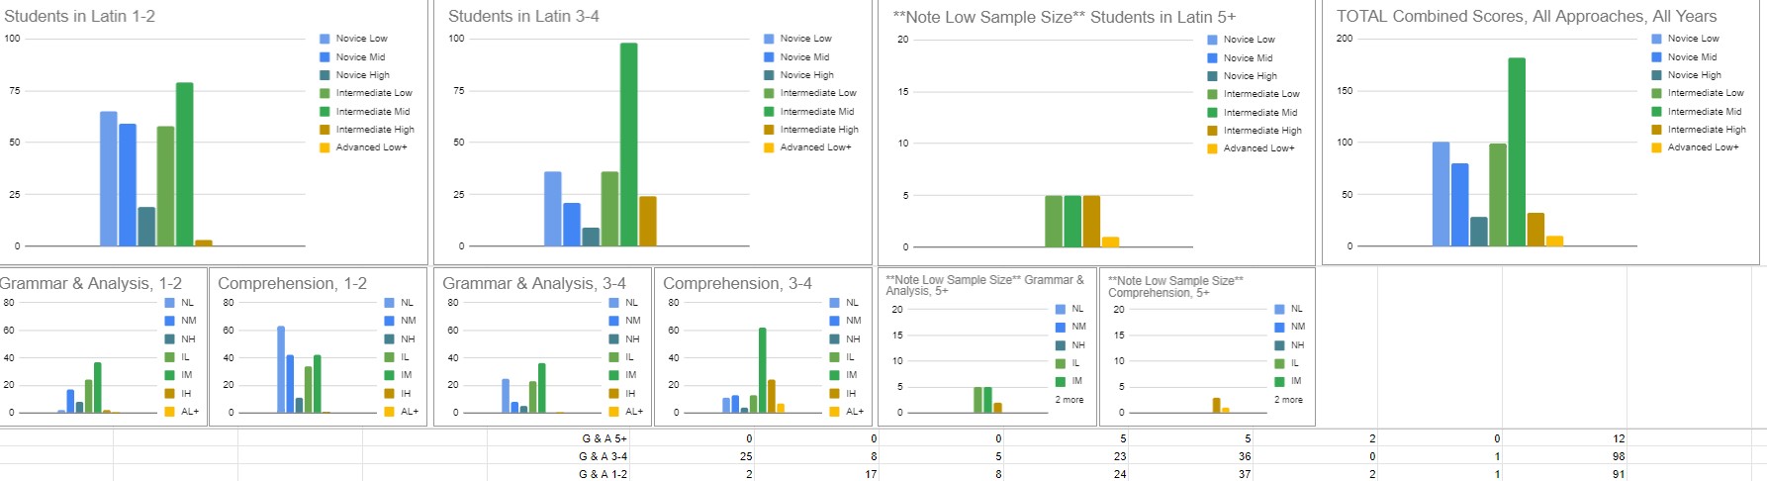Select the cell labeled "G & A 5+"
This screenshot has width=1767, height=481.
pyautogui.click(x=604, y=438)
